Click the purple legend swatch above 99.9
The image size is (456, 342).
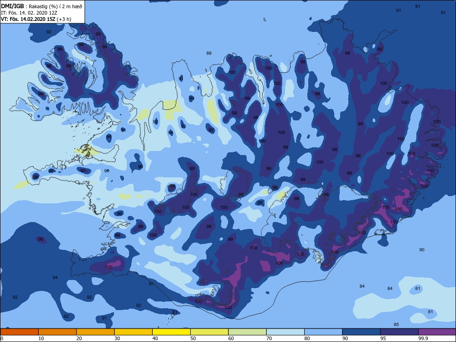click(x=437, y=332)
